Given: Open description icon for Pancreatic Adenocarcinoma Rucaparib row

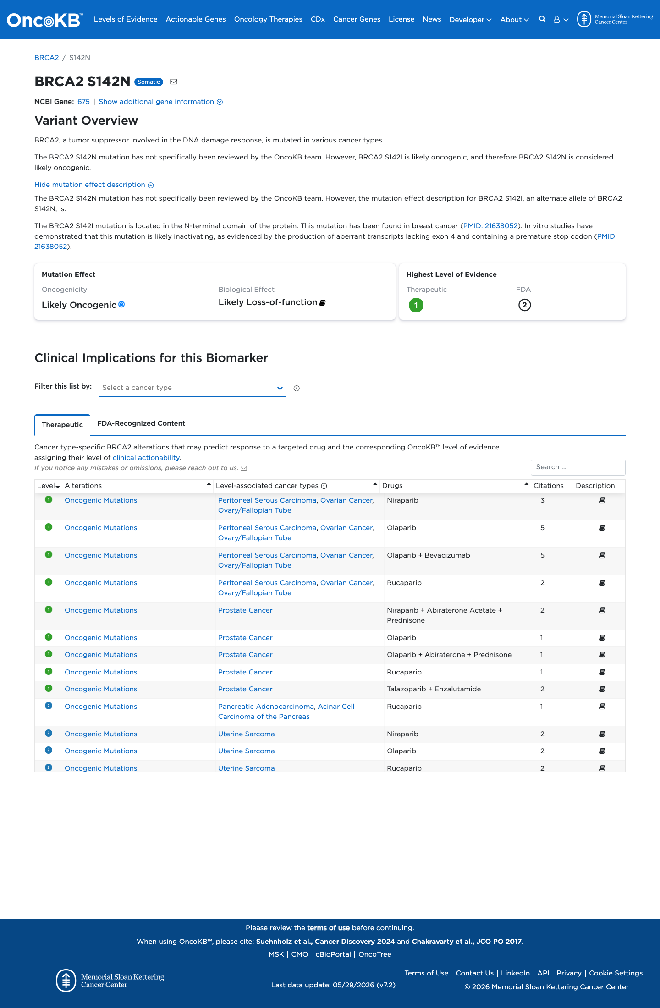Looking at the screenshot, I should pos(602,707).
